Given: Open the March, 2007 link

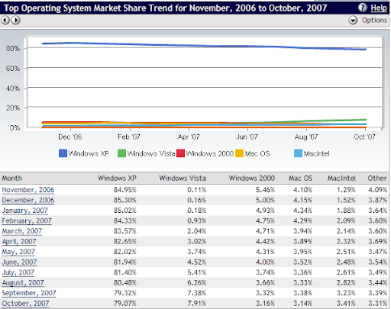Looking at the screenshot, I should tap(22, 231).
